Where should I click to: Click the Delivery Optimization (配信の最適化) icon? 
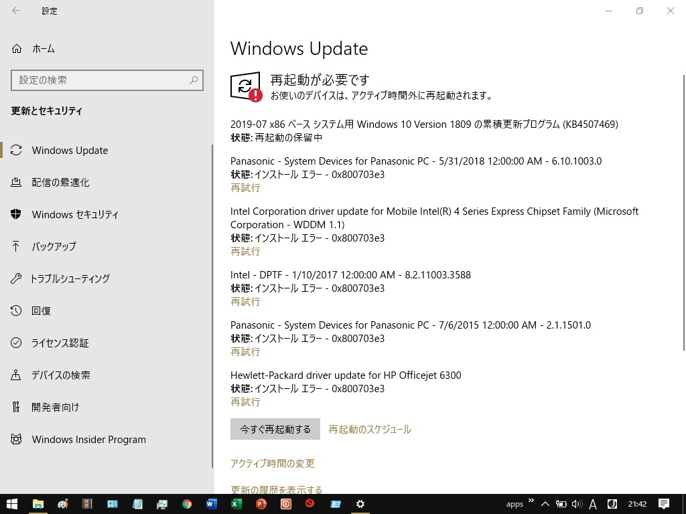click(x=16, y=182)
